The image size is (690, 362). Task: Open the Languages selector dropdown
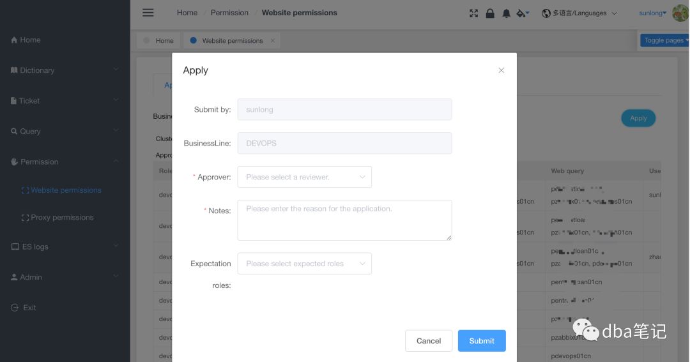[x=579, y=13]
